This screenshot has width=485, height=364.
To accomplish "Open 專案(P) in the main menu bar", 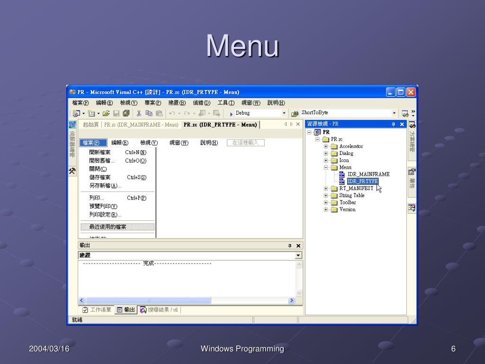I will [x=153, y=103].
